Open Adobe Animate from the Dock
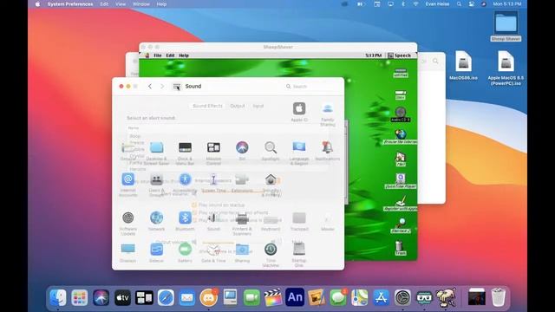Viewport: 555px width, 312px height. tap(295, 297)
